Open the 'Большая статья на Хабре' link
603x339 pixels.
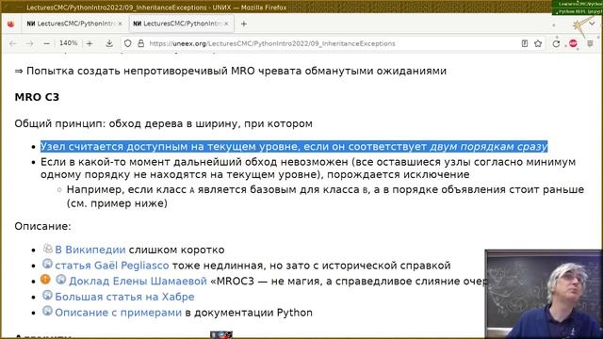pyautogui.click(x=124, y=297)
